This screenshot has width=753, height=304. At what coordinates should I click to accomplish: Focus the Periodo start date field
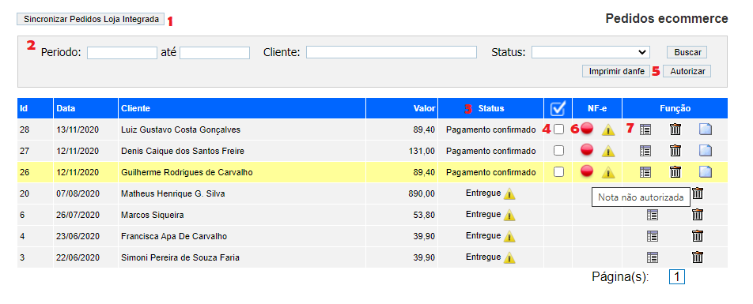click(122, 52)
